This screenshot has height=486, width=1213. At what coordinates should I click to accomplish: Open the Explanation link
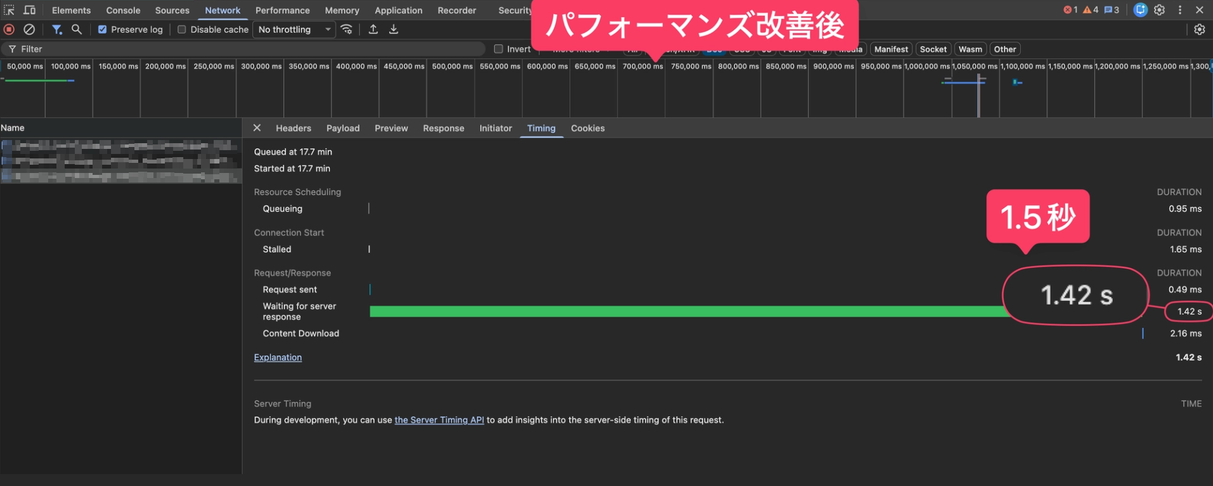click(x=278, y=357)
